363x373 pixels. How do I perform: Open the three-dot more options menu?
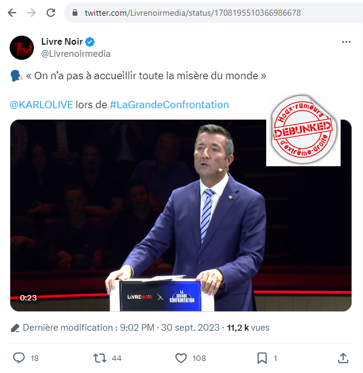click(346, 42)
